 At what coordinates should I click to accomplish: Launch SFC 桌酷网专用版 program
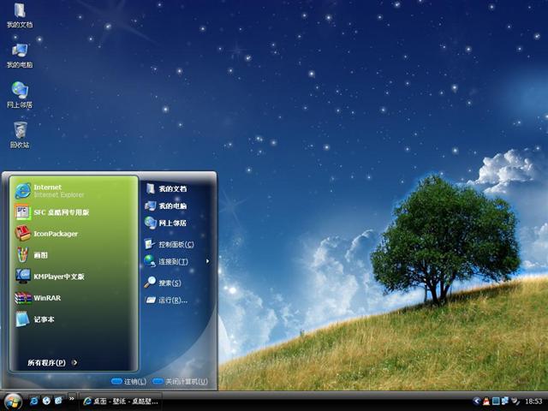[x=61, y=212]
